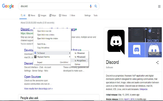Click into the search box containing discord

(x=54, y=6)
